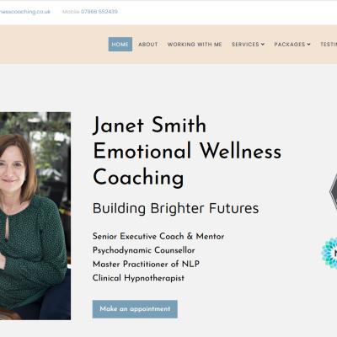This screenshot has height=337, width=337.
Task: Open the Working With Me page
Action: pos(195,45)
